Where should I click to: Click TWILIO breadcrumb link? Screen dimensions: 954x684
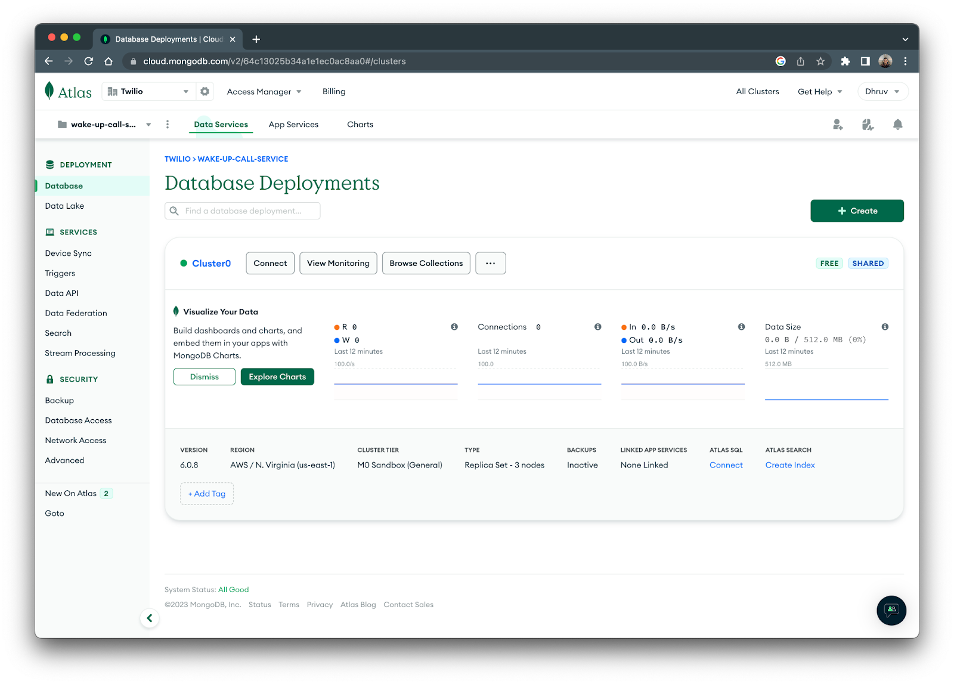pyautogui.click(x=178, y=159)
